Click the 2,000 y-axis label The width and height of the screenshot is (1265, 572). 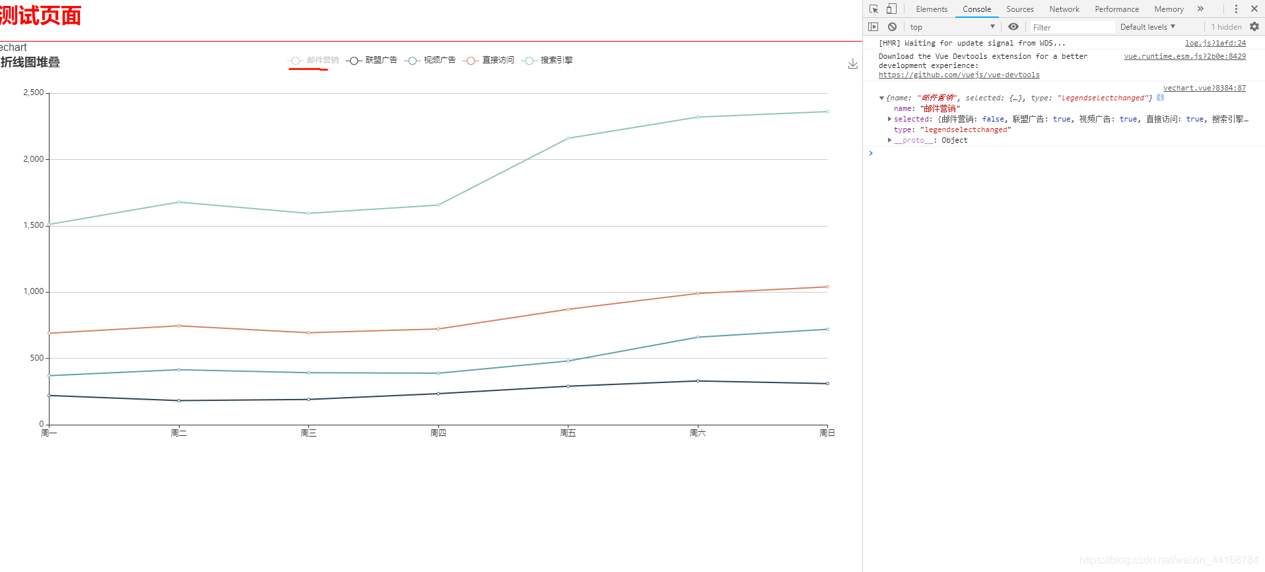click(x=34, y=159)
